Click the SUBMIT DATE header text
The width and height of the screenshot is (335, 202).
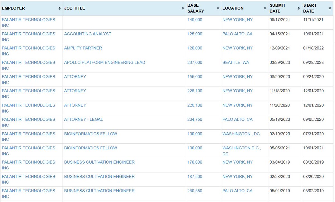(277, 8)
